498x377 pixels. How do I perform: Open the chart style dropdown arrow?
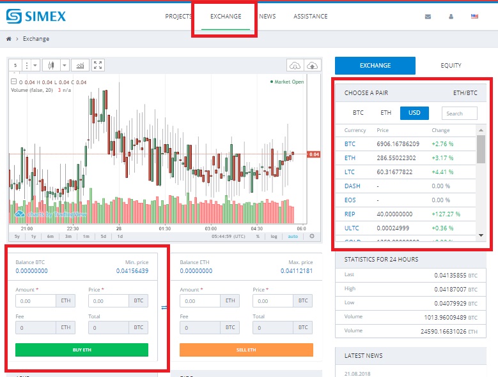pyautogui.click(x=64, y=65)
